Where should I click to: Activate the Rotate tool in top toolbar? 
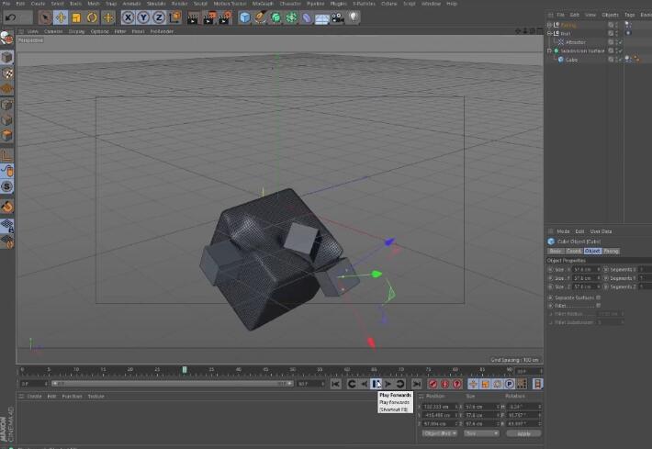point(92,17)
